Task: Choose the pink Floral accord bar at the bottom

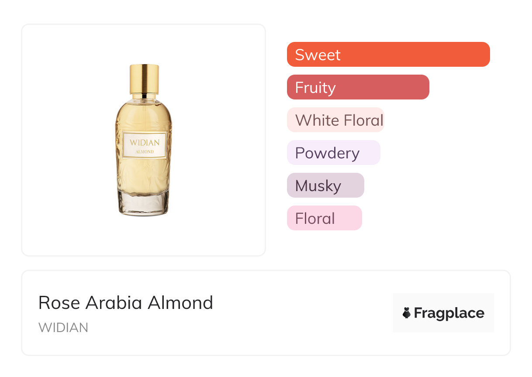Action: (324, 218)
